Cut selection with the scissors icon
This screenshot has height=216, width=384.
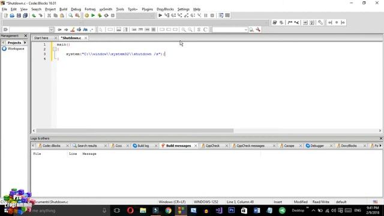tap(49, 16)
